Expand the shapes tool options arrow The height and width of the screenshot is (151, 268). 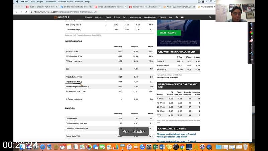coord(251,36)
